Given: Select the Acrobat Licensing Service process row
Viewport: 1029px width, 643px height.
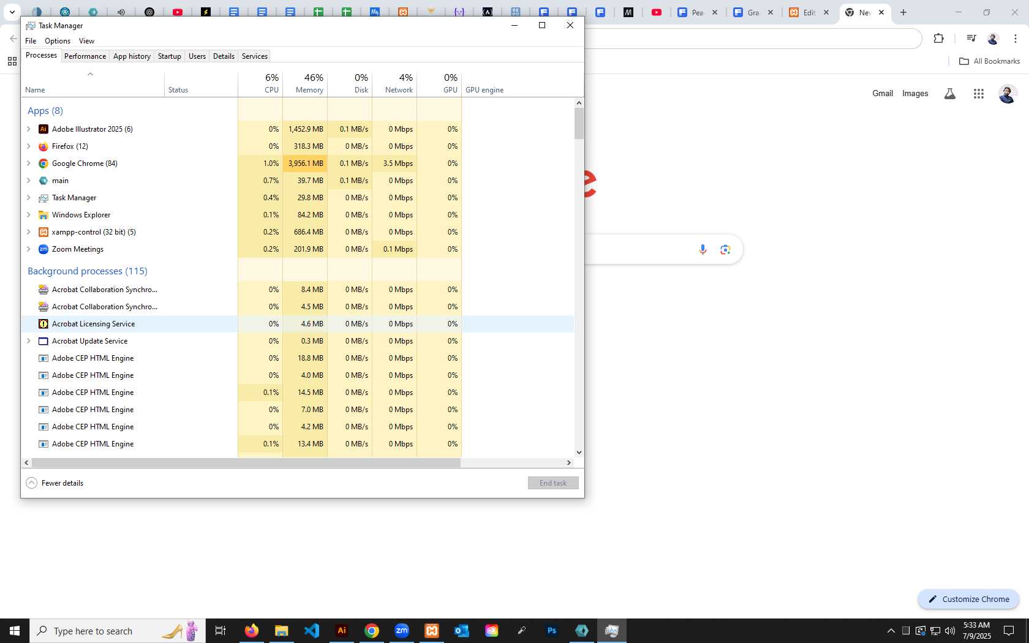Looking at the screenshot, I should (x=298, y=324).
